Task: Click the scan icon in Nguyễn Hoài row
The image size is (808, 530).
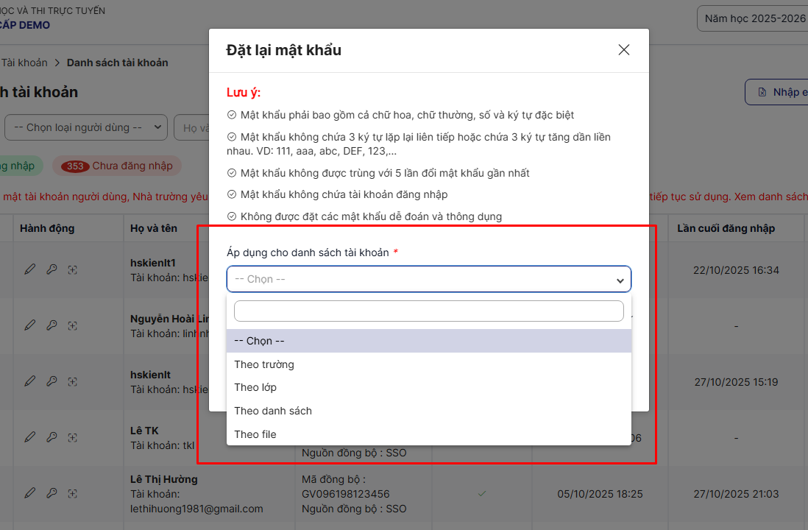Action: click(x=73, y=325)
